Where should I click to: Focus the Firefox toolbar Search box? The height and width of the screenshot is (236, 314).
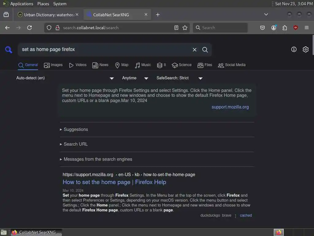pos(220,28)
